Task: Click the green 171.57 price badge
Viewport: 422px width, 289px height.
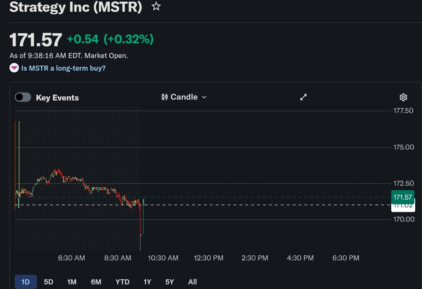Action: [x=402, y=197]
